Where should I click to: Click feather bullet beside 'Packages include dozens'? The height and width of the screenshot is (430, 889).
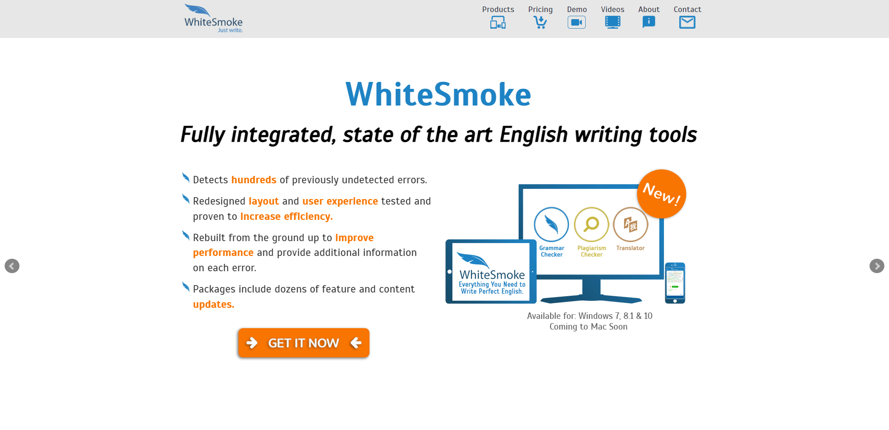(186, 287)
